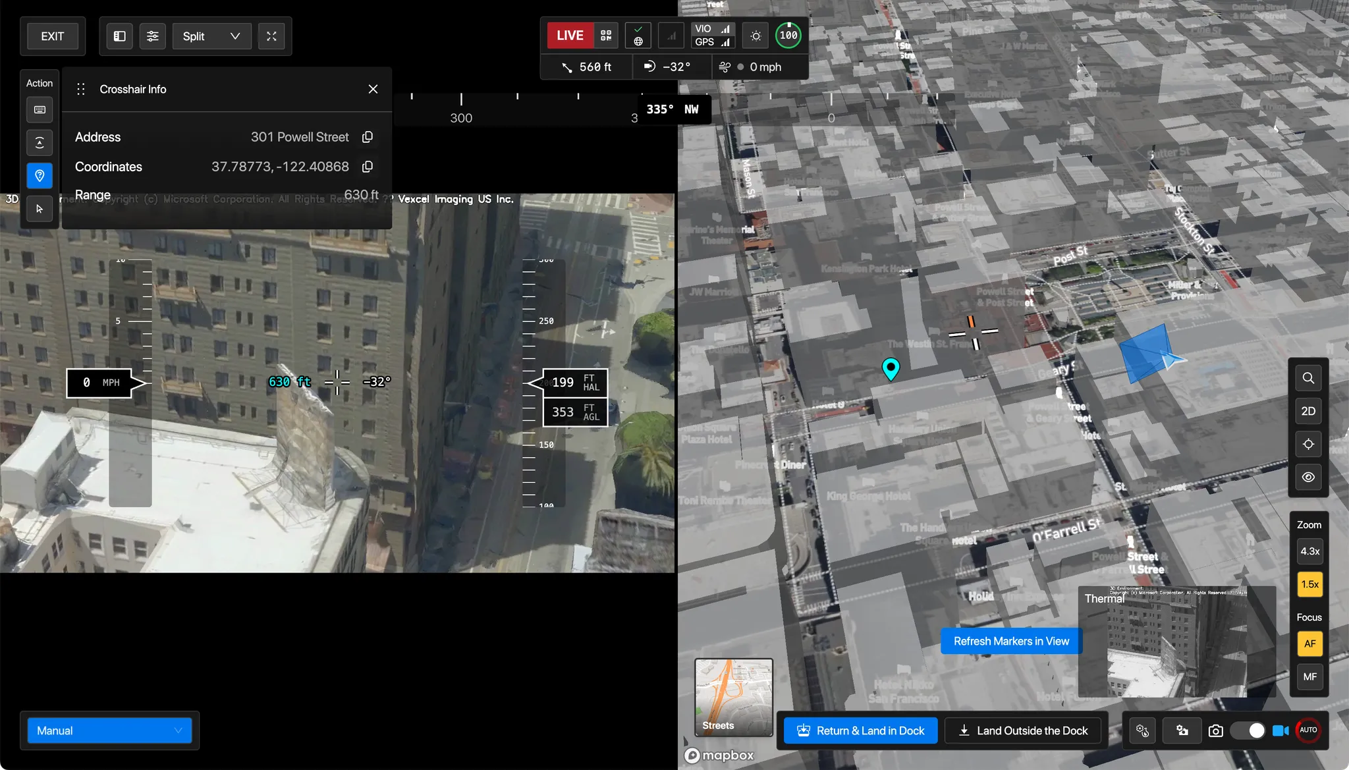Open the thermal camera settings icon
This screenshot has height=770, width=1349.
[x=1142, y=730]
